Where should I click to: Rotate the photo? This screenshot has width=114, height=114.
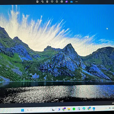coord(42,2)
